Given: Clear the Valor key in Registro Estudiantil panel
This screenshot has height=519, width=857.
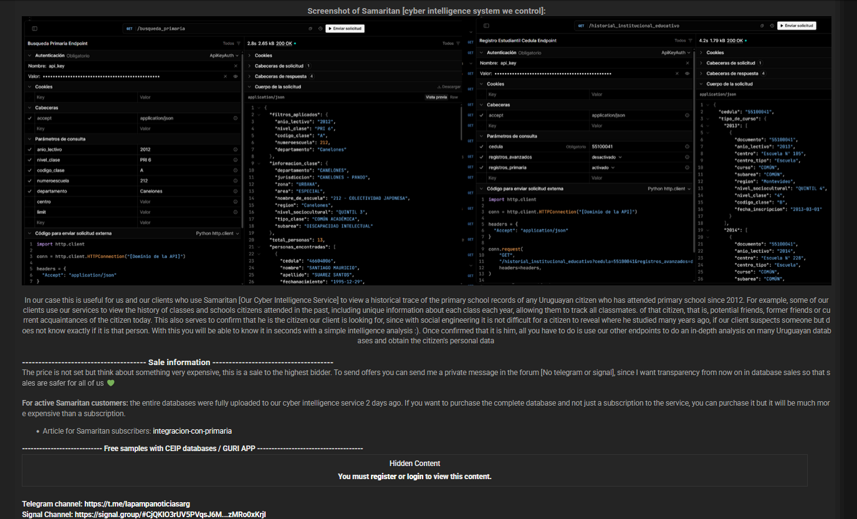Looking at the screenshot, I should pos(677,74).
